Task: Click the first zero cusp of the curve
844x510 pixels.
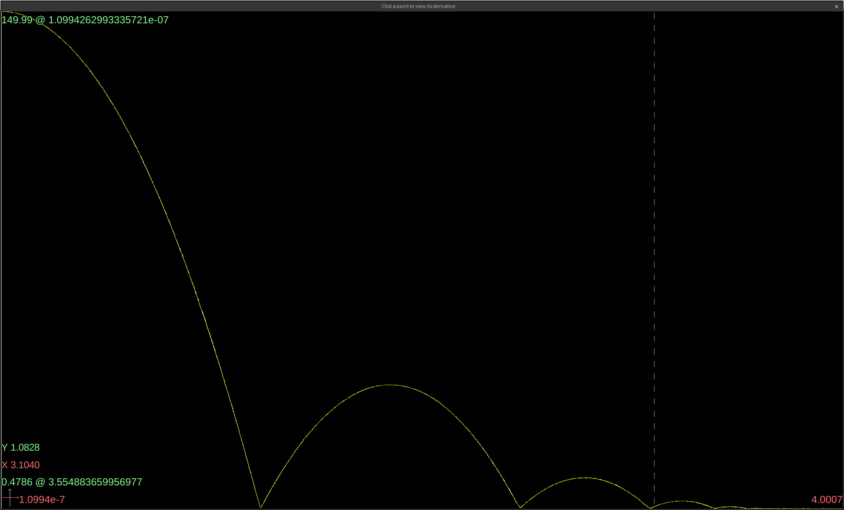Action: click(x=260, y=507)
